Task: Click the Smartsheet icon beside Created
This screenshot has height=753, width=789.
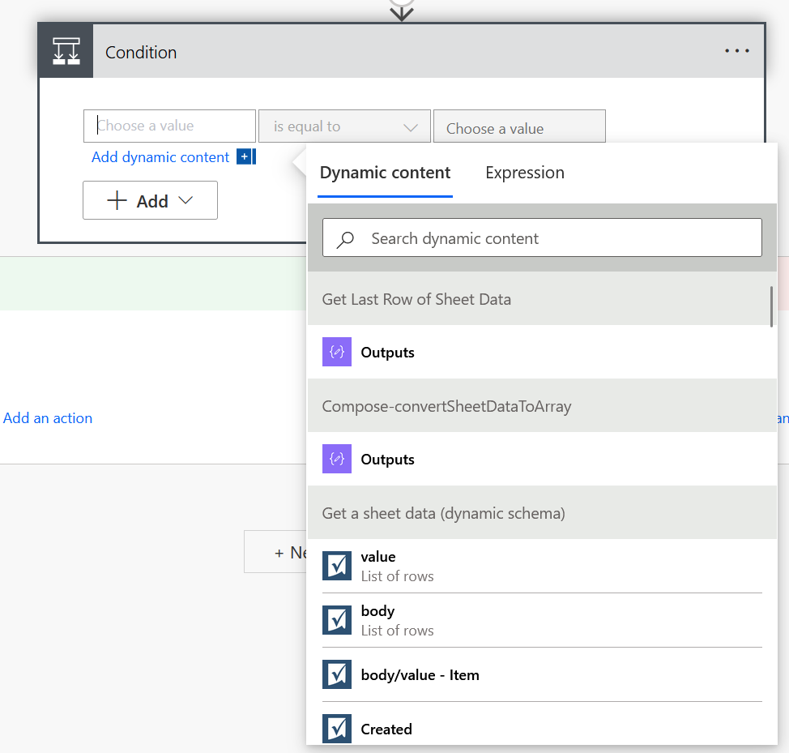Action: coord(337,729)
